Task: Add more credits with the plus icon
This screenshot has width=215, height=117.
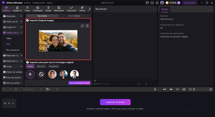Action: pyautogui.click(x=179, y=3)
